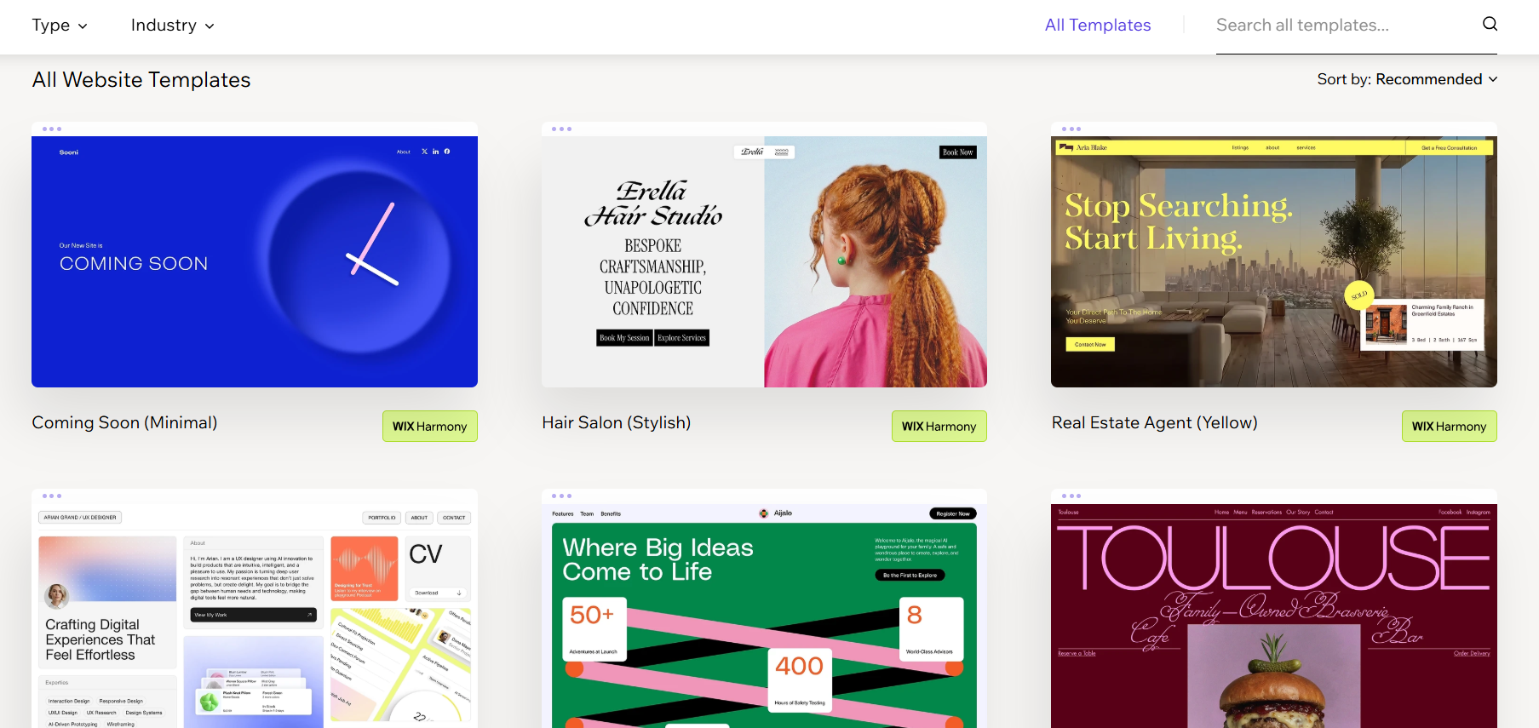
Task: Go to All Templates
Action: pyautogui.click(x=1098, y=26)
